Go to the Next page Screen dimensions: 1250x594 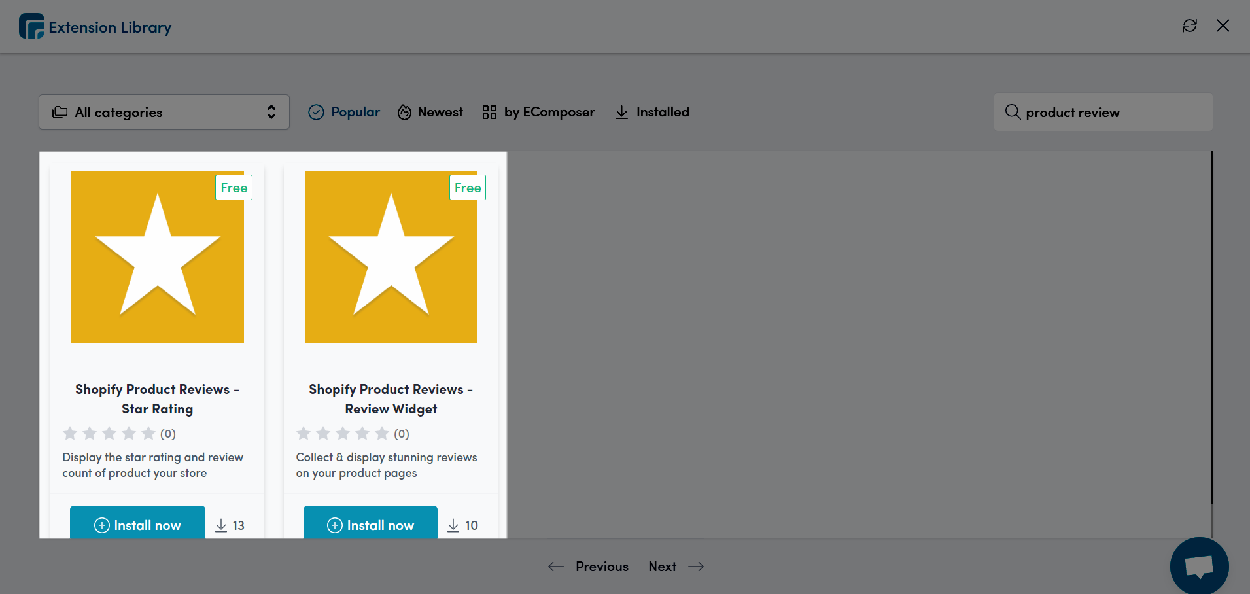point(676,567)
